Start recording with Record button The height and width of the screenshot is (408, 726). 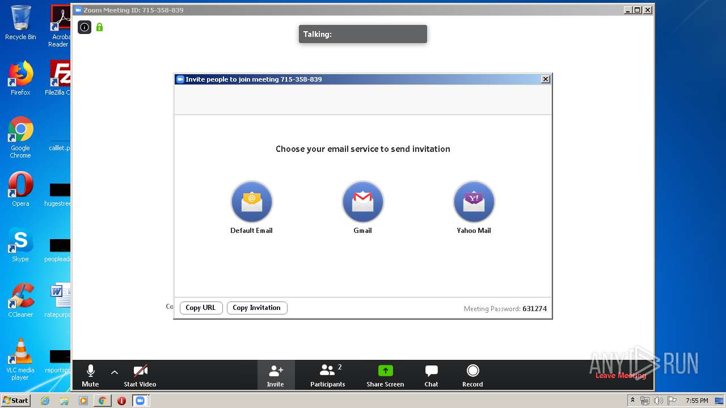coord(472,376)
